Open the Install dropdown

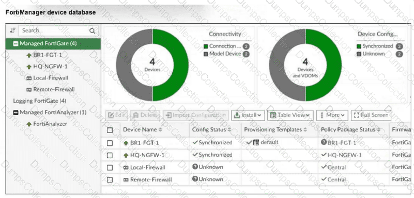pos(248,115)
